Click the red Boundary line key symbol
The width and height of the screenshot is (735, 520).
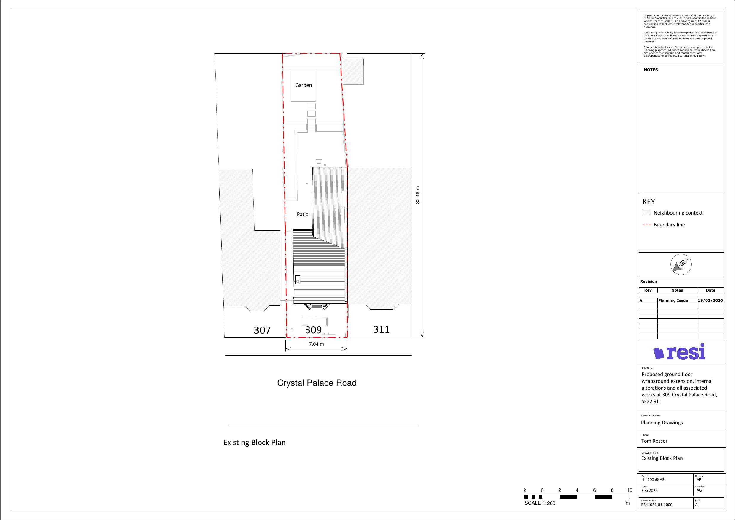(x=647, y=225)
